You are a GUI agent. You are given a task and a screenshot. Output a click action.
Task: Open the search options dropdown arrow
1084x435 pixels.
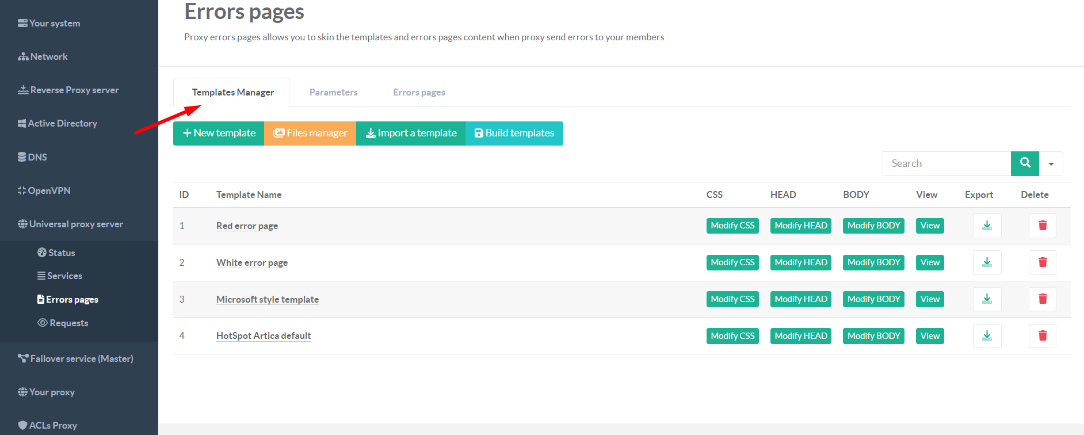pyautogui.click(x=1051, y=164)
